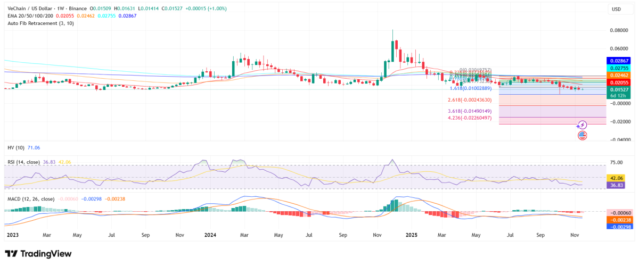
Task: Click the purple lightning event marker icon
Action: pyautogui.click(x=582, y=125)
